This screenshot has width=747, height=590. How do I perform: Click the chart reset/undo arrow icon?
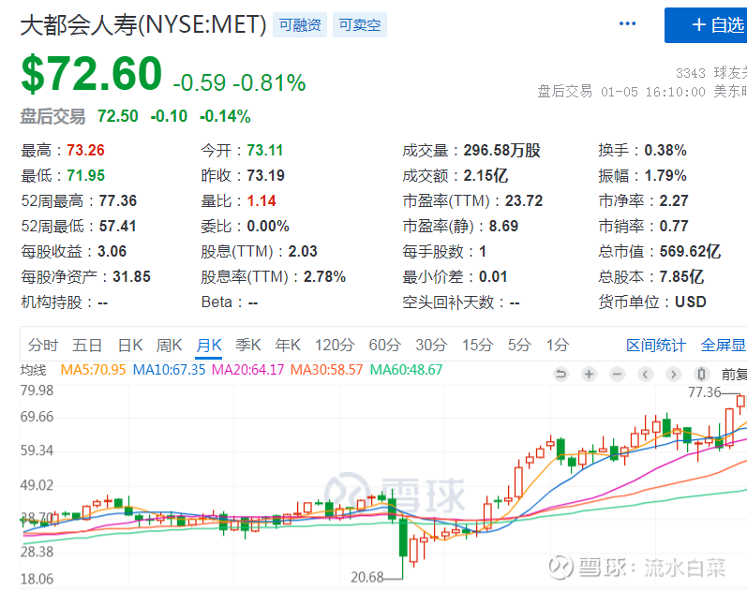[x=561, y=375]
